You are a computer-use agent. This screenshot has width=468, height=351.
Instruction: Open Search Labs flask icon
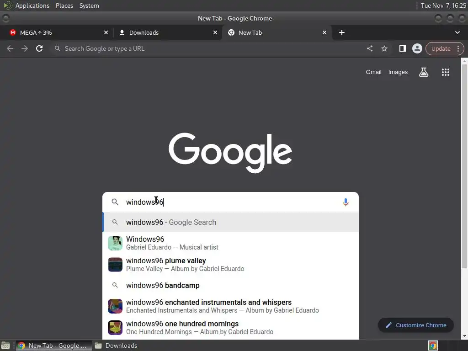pos(424,72)
